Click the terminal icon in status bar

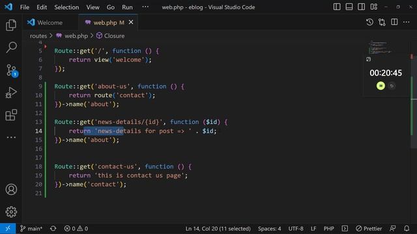345,228
